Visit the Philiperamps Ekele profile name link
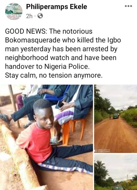This screenshot has height=190, width=137. coord(57,7)
